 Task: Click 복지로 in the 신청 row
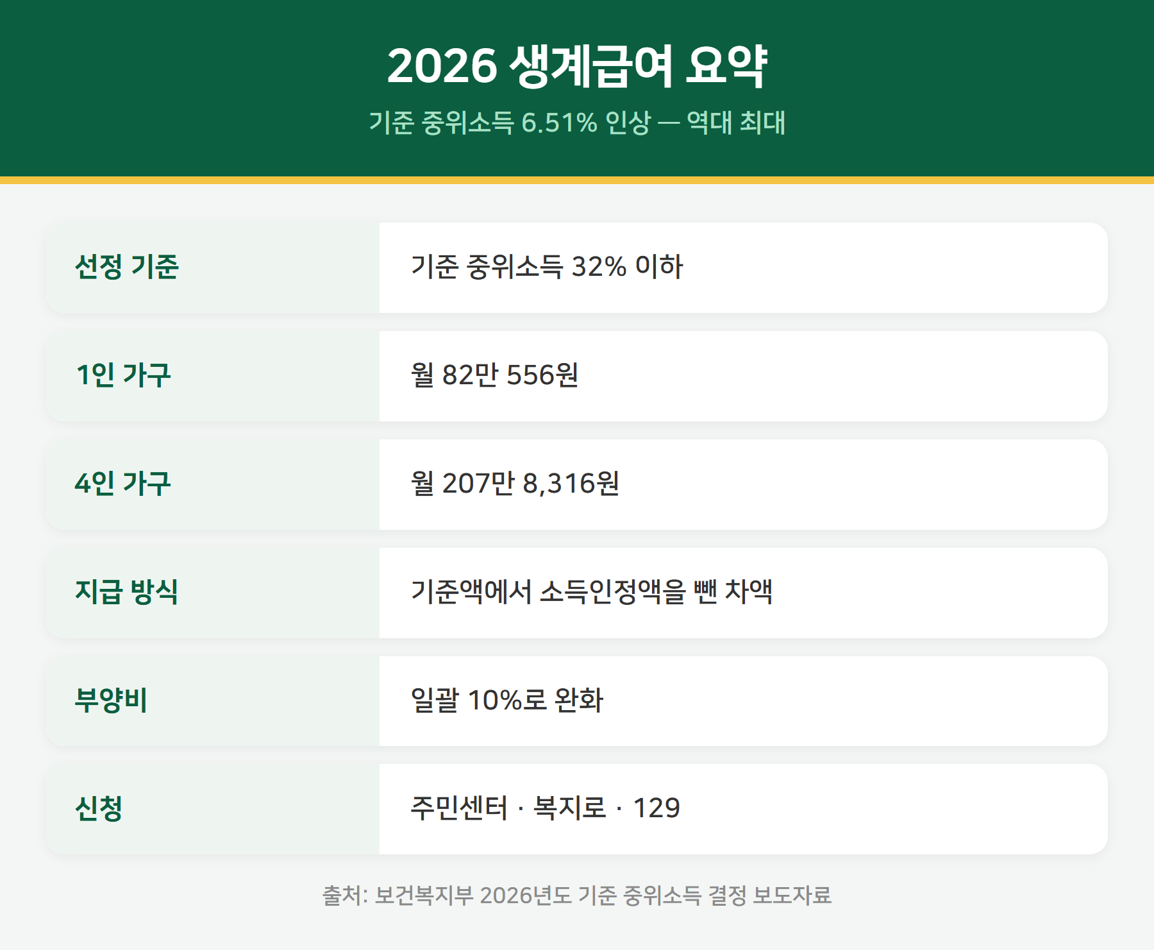[x=570, y=808]
